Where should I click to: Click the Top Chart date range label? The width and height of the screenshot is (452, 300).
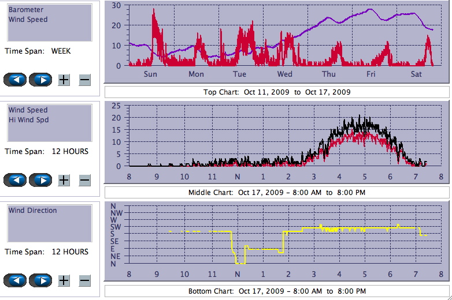pos(277,92)
